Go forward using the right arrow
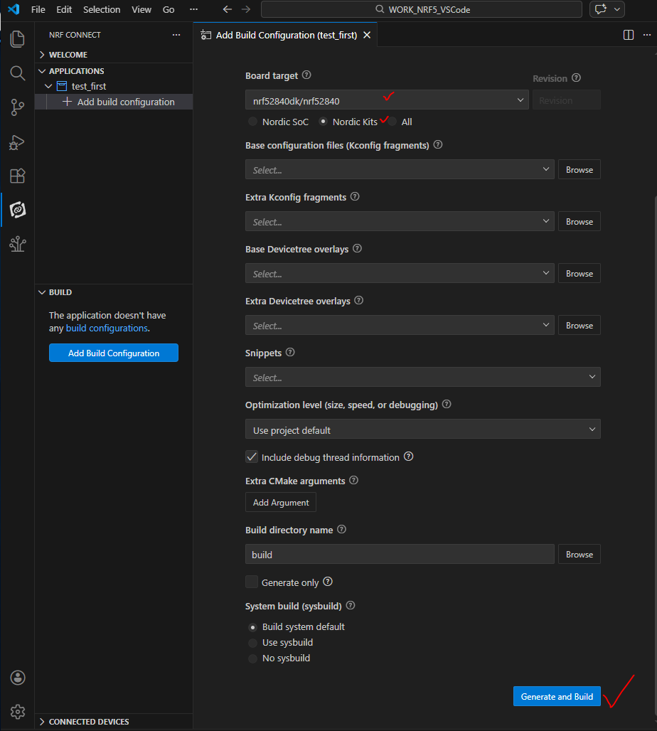 [x=246, y=9]
